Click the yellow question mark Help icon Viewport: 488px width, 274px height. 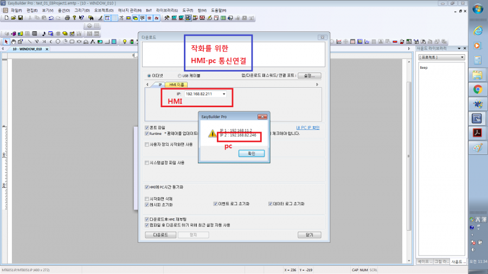pyautogui.click(x=74, y=18)
